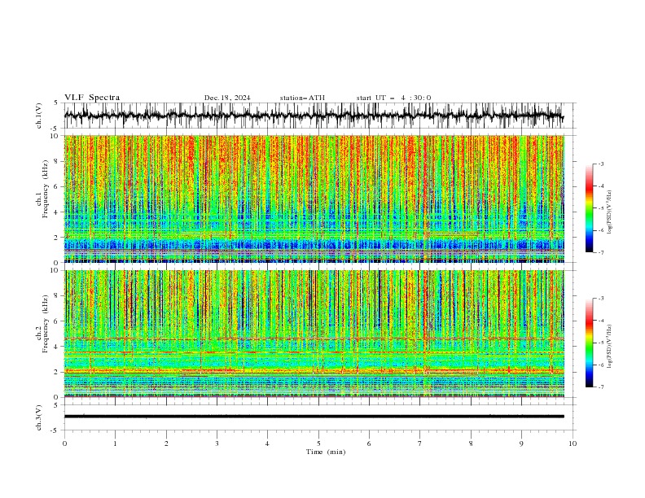Image resolution: width=645 pixels, height=498 pixels.
Task: Click the ch.1 waveform trace panel
Action: pos(319,116)
